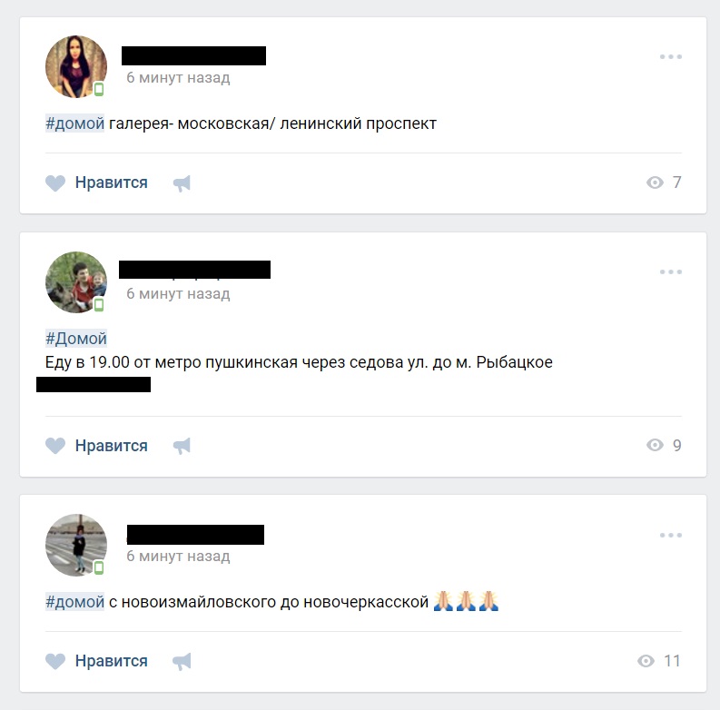This screenshot has width=720, height=710.
Task: Click the views eye icon showing 11
Action: pos(646,661)
